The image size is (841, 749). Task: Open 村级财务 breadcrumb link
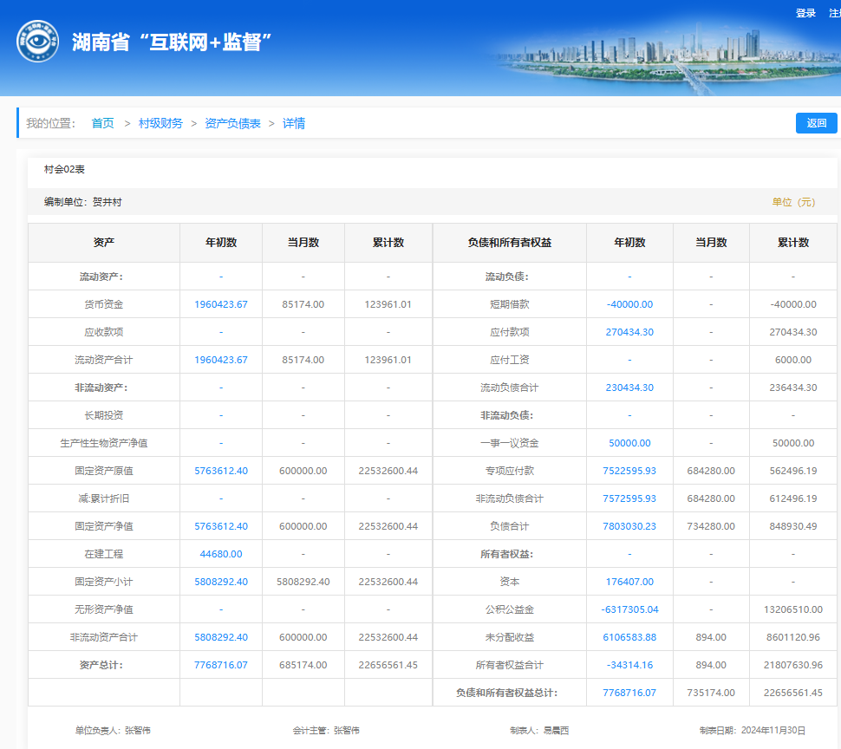click(x=160, y=123)
